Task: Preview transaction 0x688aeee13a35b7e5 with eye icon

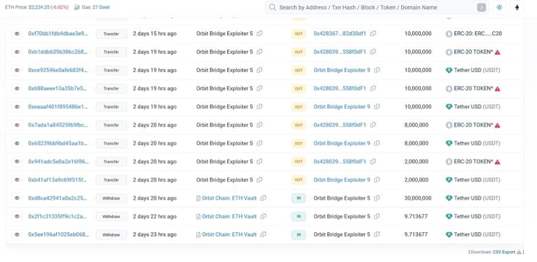Action: click(x=17, y=89)
